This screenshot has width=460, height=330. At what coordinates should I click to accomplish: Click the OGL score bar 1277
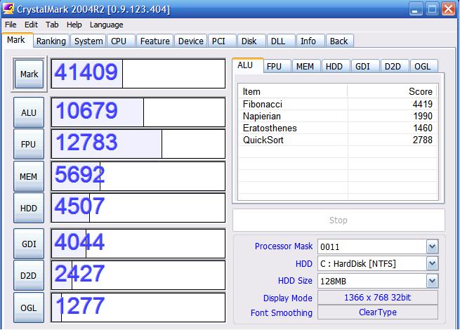click(x=138, y=308)
